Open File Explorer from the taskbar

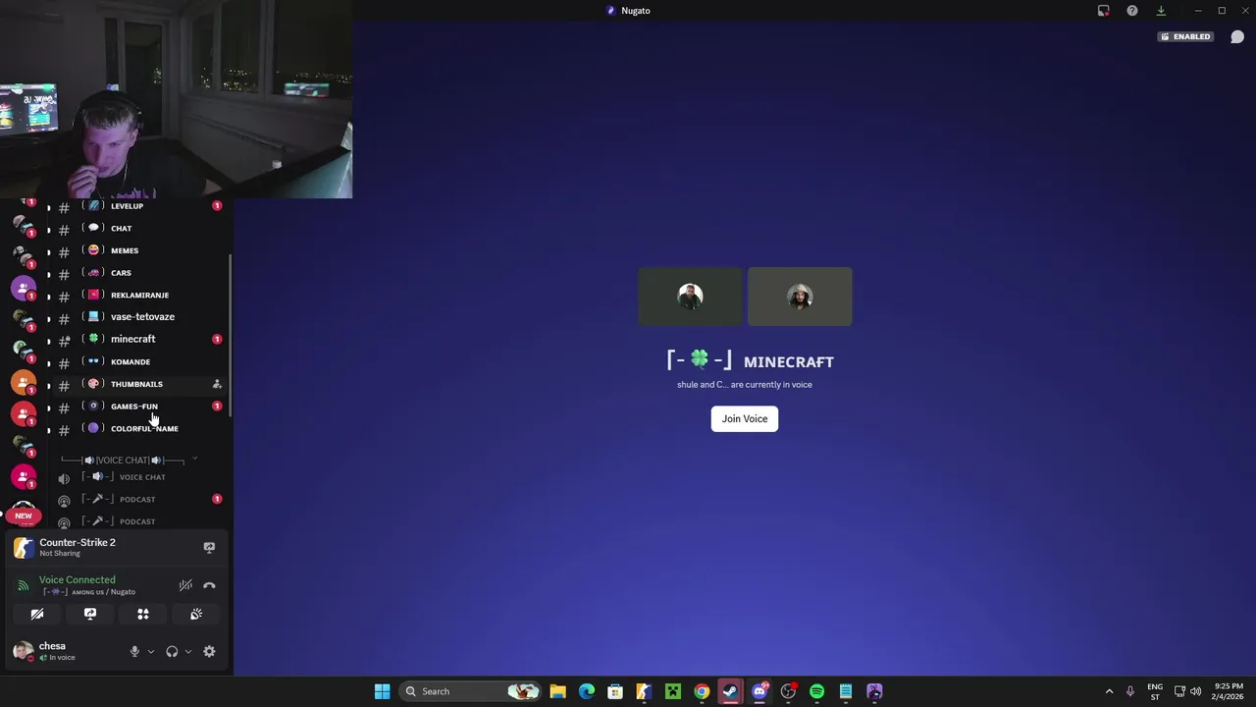click(x=557, y=691)
